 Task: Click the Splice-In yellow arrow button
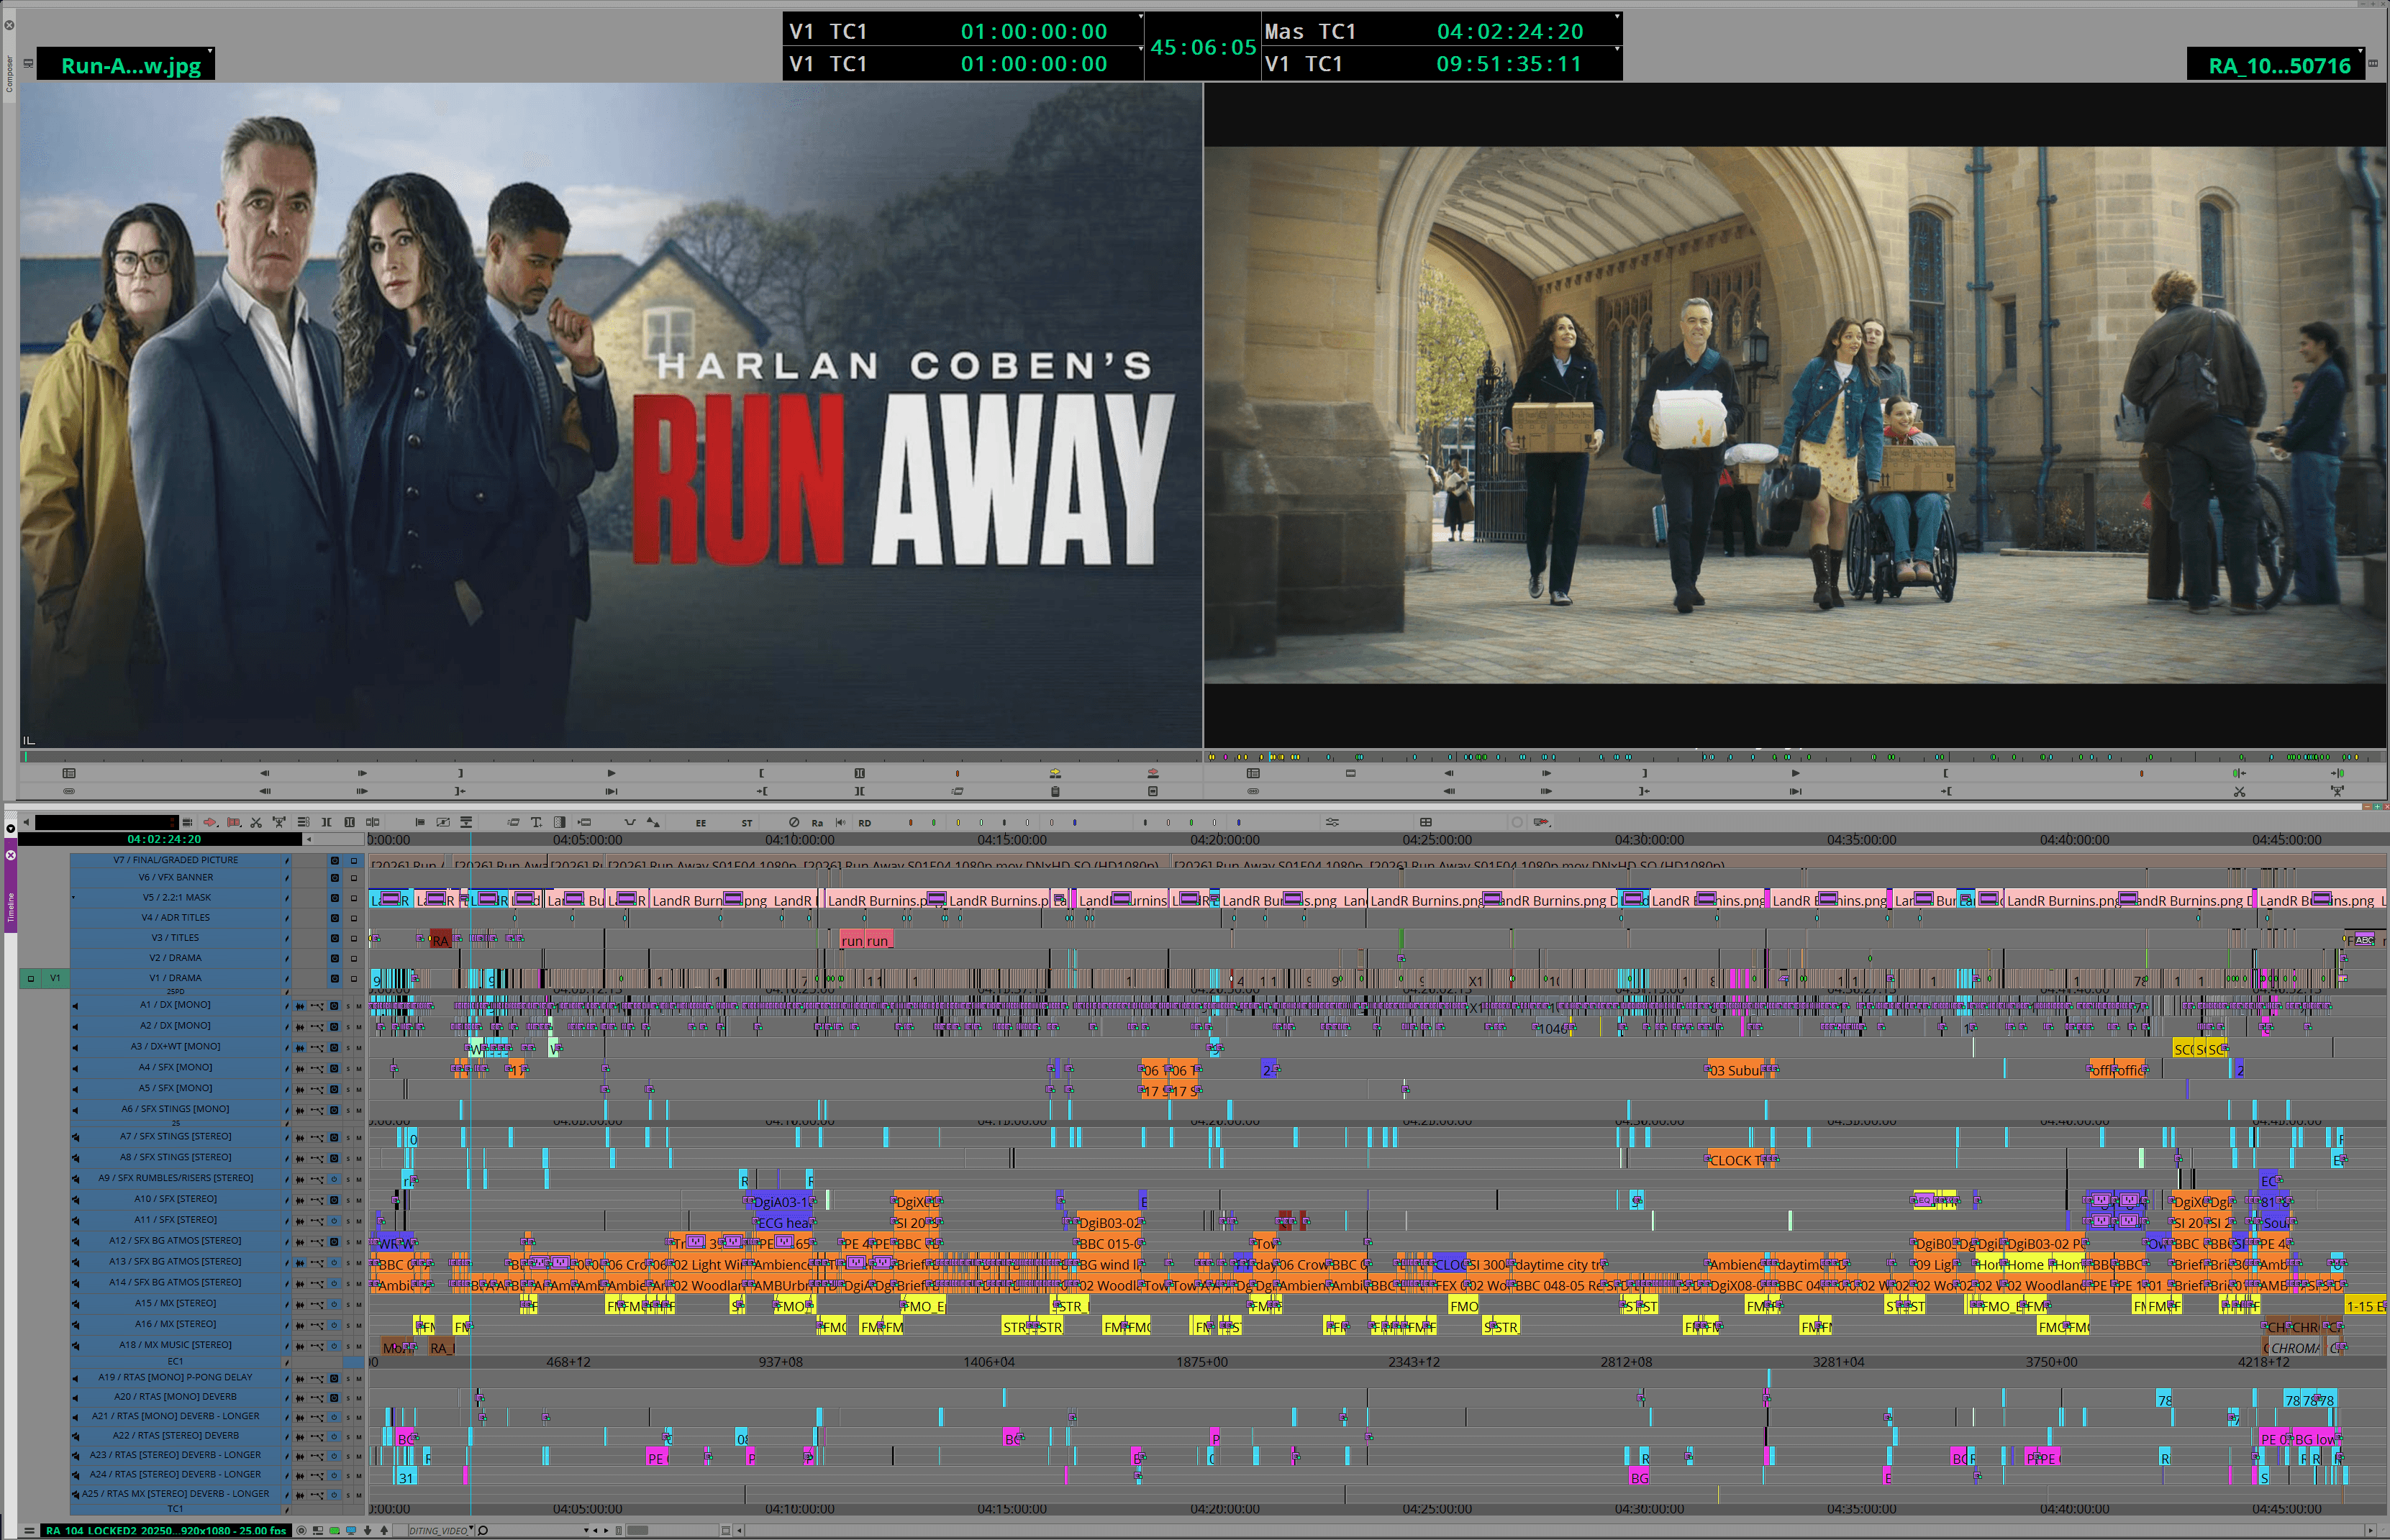[1055, 773]
